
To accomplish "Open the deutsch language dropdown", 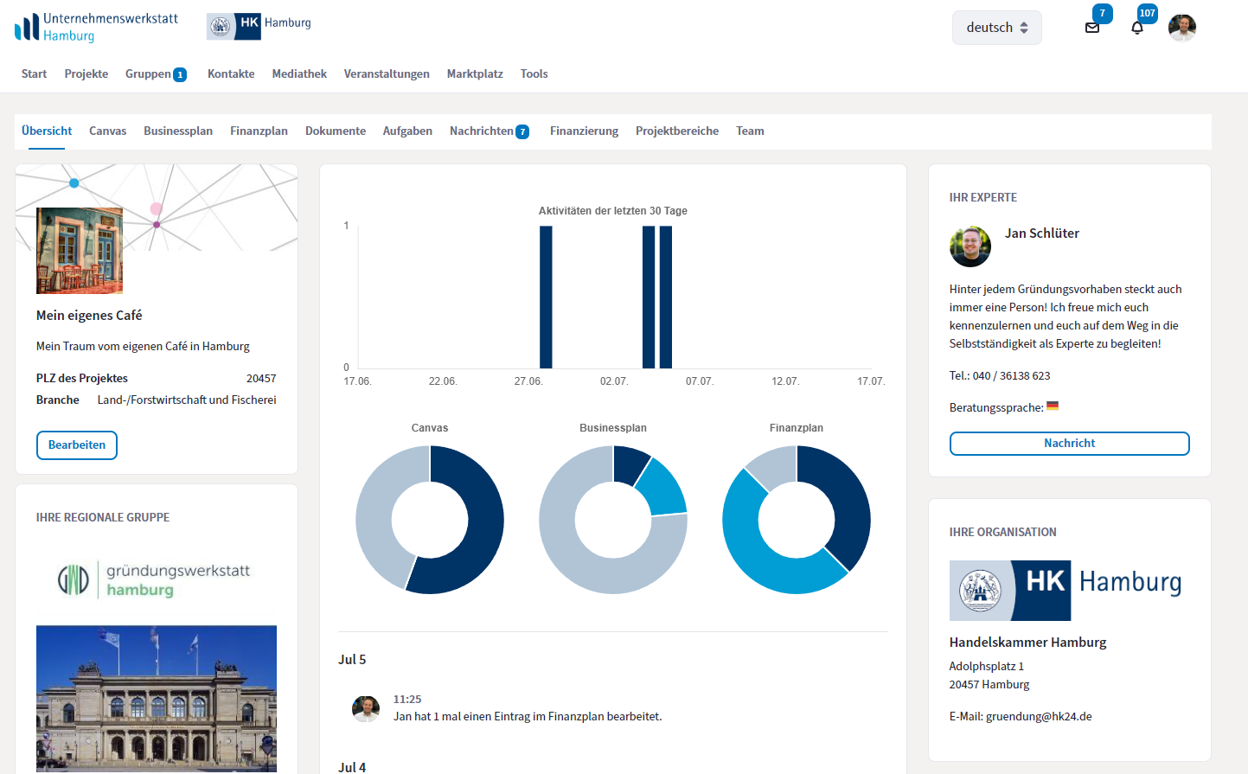I will (996, 28).
